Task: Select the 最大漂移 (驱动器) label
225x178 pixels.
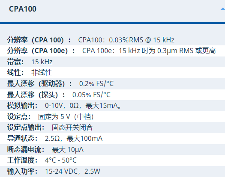Action: pos(39,84)
